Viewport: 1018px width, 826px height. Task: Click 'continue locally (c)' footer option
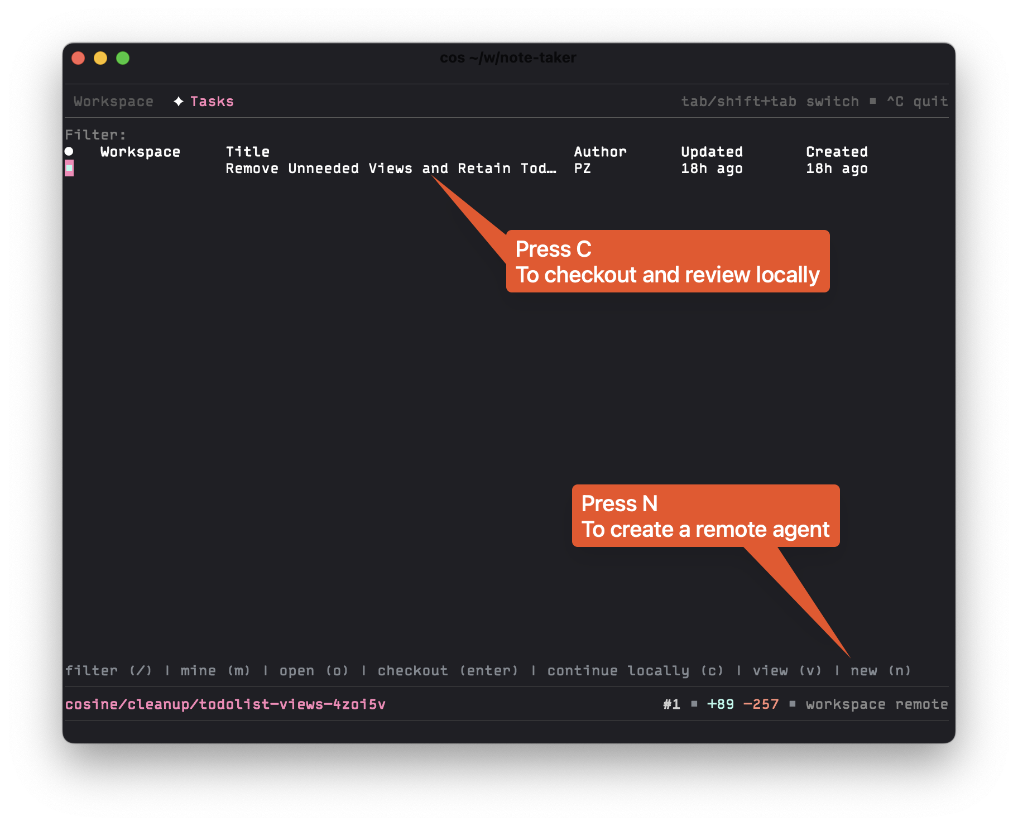[635, 671]
